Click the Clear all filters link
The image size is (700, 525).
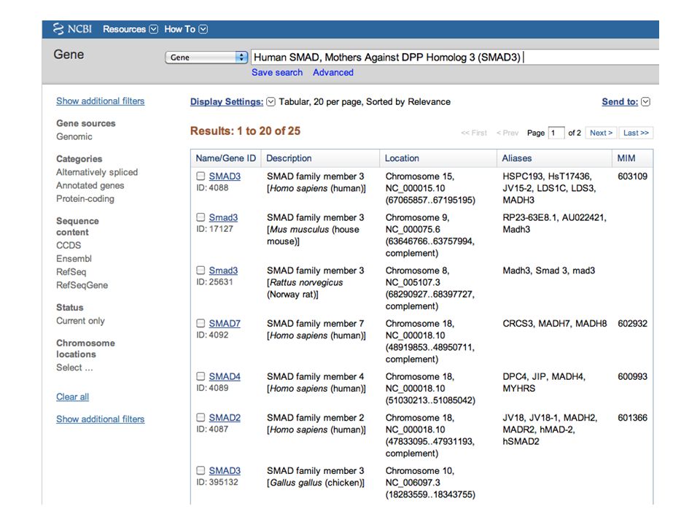72,397
